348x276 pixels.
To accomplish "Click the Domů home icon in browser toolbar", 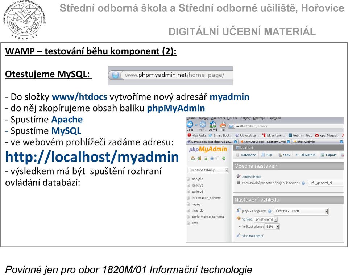I will tap(213, 124).
